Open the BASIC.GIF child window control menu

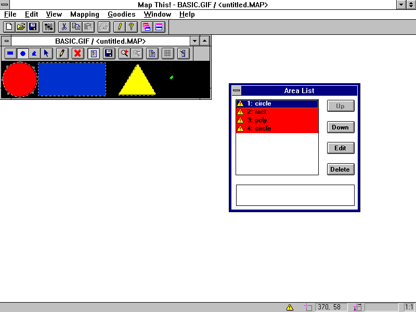click(x=6, y=41)
